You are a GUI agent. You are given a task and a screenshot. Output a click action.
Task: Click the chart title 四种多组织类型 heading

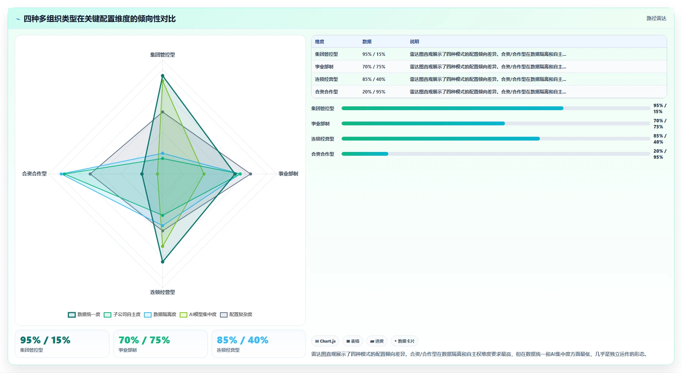[100, 19]
